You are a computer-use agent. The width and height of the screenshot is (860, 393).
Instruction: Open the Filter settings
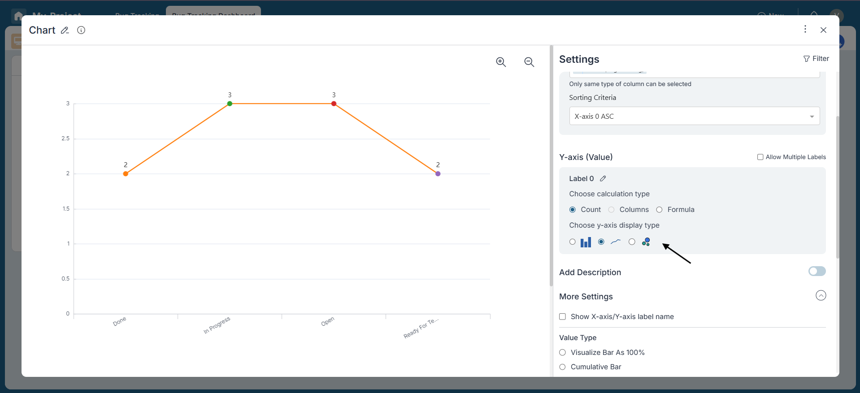click(x=816, y=59)
